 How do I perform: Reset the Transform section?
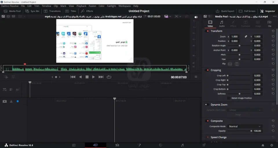pyautogui.click(x=273, y=31)
